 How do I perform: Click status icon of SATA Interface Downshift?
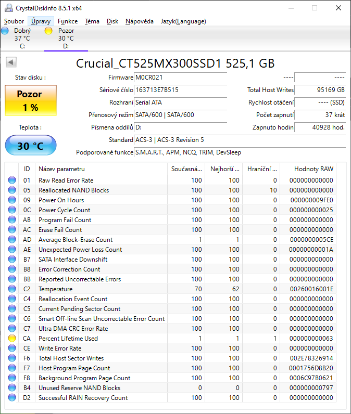click(x=12, y=260)
